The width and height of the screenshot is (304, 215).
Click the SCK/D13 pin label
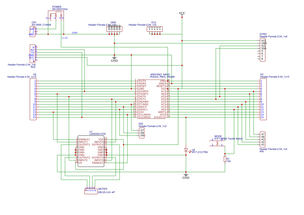(159, 117)
